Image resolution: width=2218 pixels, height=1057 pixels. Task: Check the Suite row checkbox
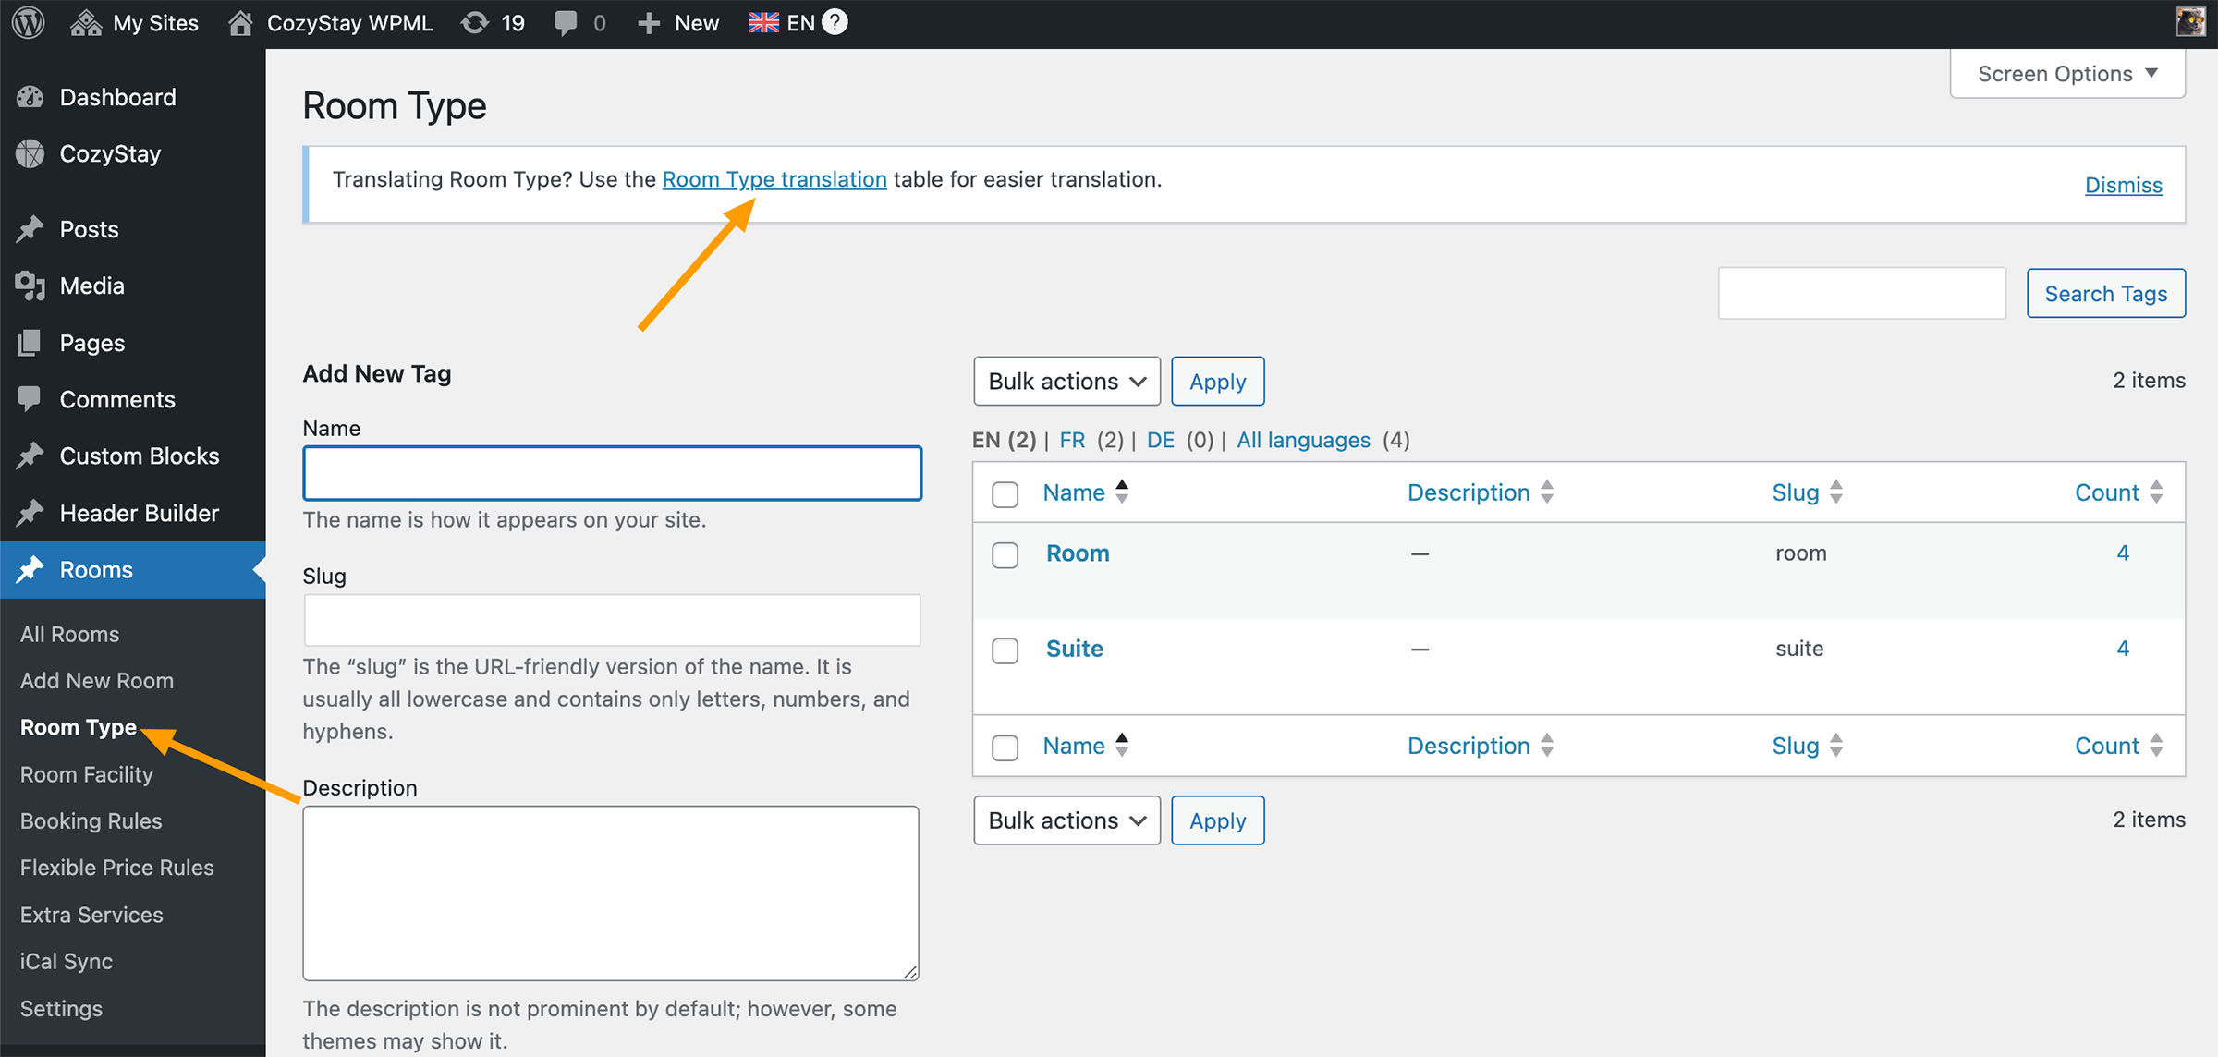1005,650
